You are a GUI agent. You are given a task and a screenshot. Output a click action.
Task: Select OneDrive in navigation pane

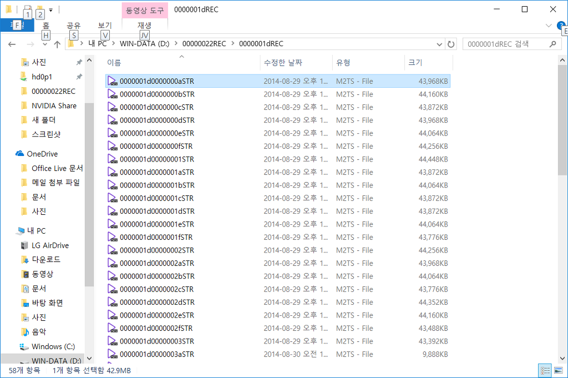coord(42,154)
